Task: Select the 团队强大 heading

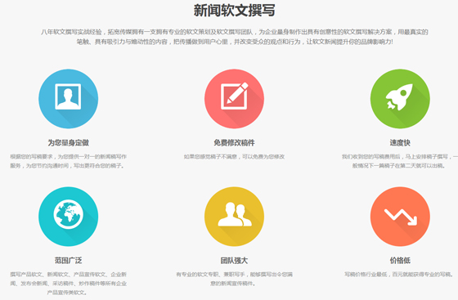Action: (234, 260)
